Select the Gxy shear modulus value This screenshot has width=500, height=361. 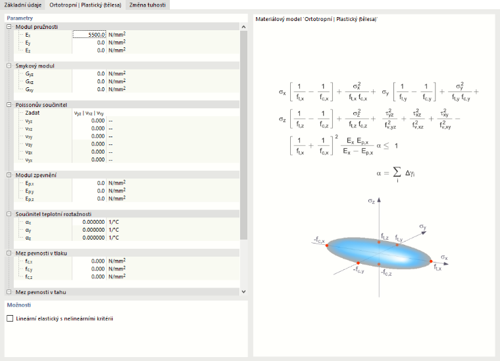(x=89, y=89)
